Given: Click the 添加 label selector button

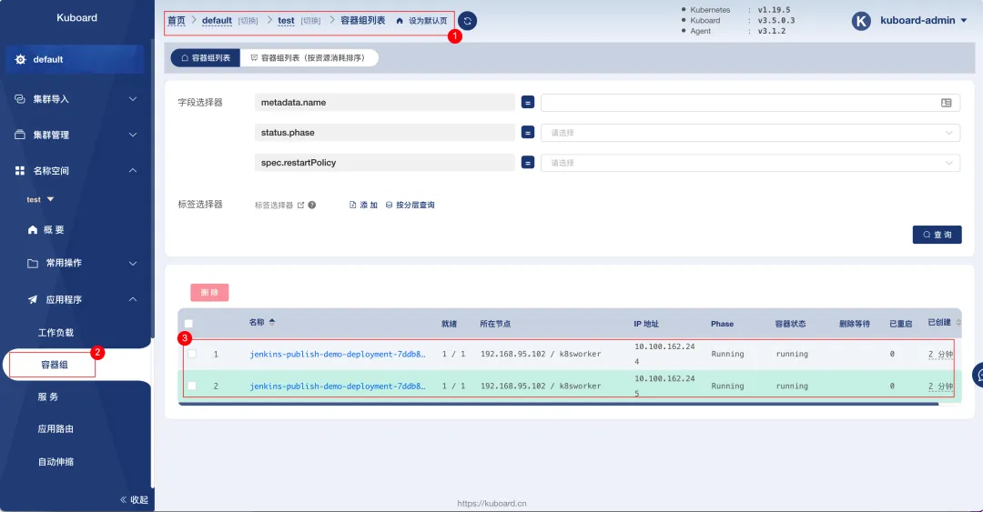Looking at the screenshot, I should point(363,205).
